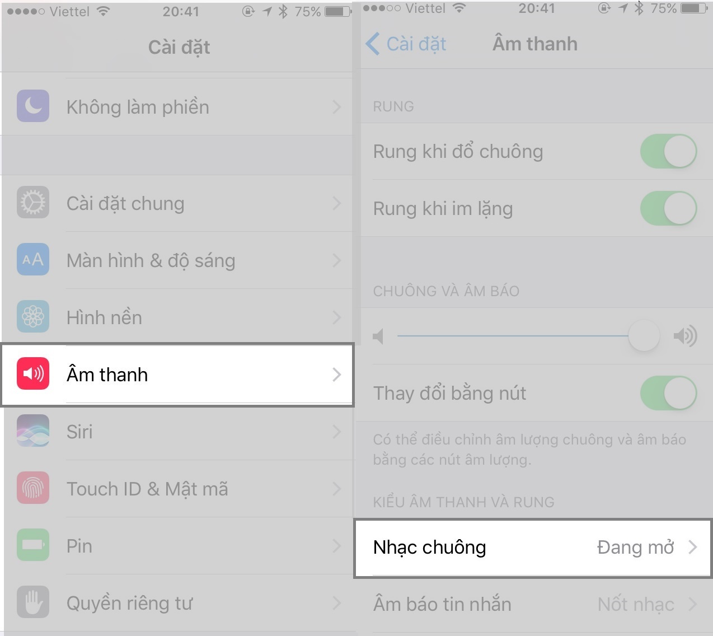Screen dimensions: 713x636
Task: Select the Quyền riêng tư menu entry
Action: pos(179,603)
